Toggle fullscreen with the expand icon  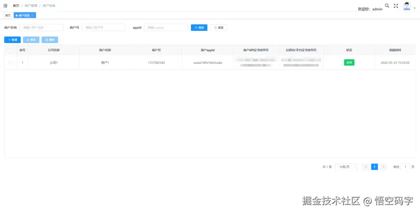[396, 6]
